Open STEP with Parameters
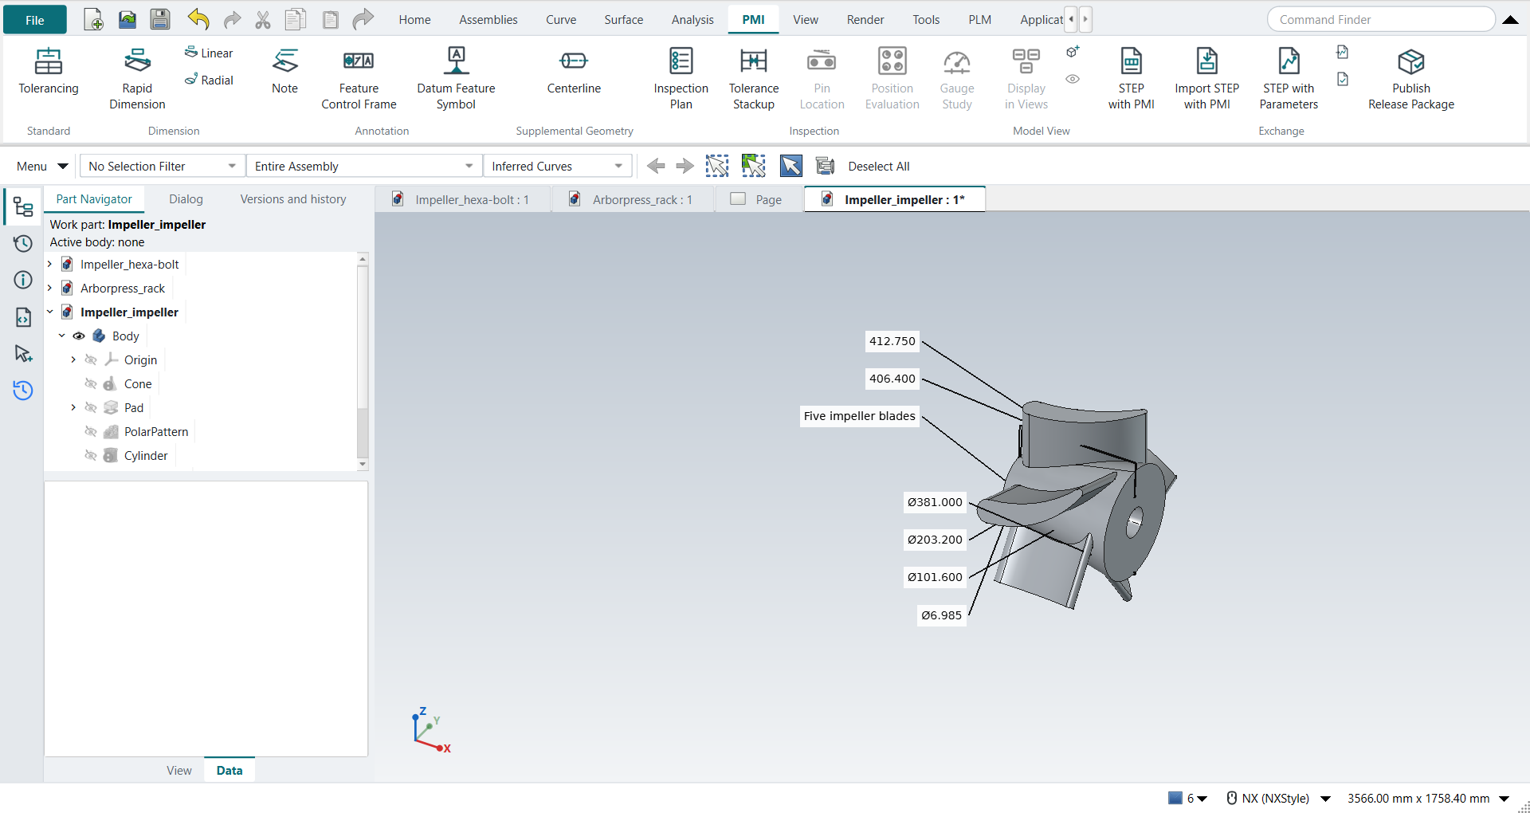The height and width of the screenshot is (813, 1530). click(x=1289, y=79)
